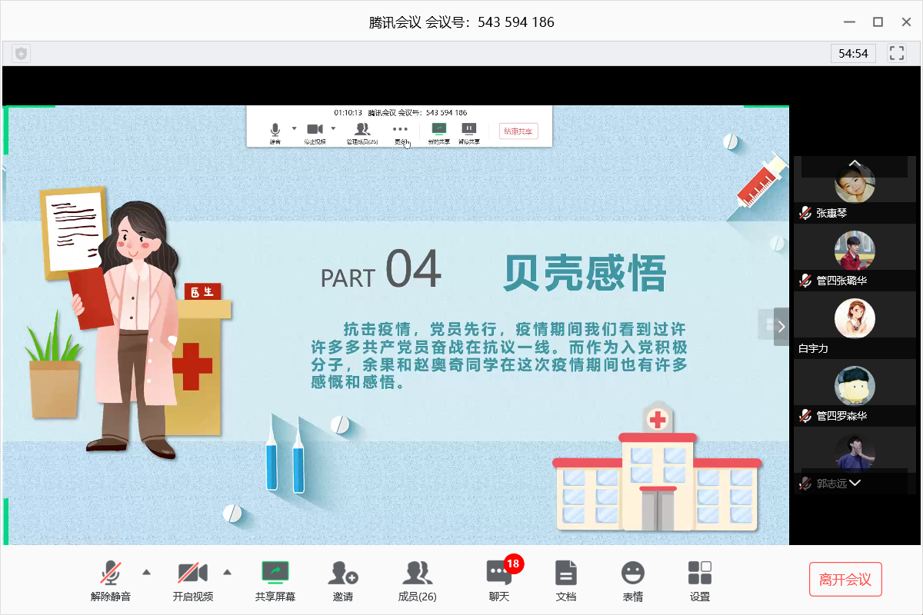Open the 设置 settings icon
Viewport: 923px width, 615px height.
[x=699, y=580]
